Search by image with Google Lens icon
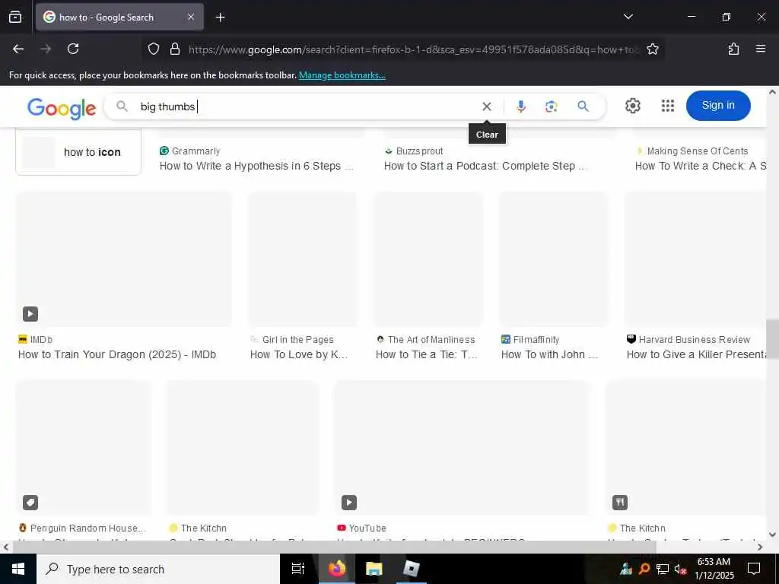This screenshot has height=584, width=779. coord(552,106)
